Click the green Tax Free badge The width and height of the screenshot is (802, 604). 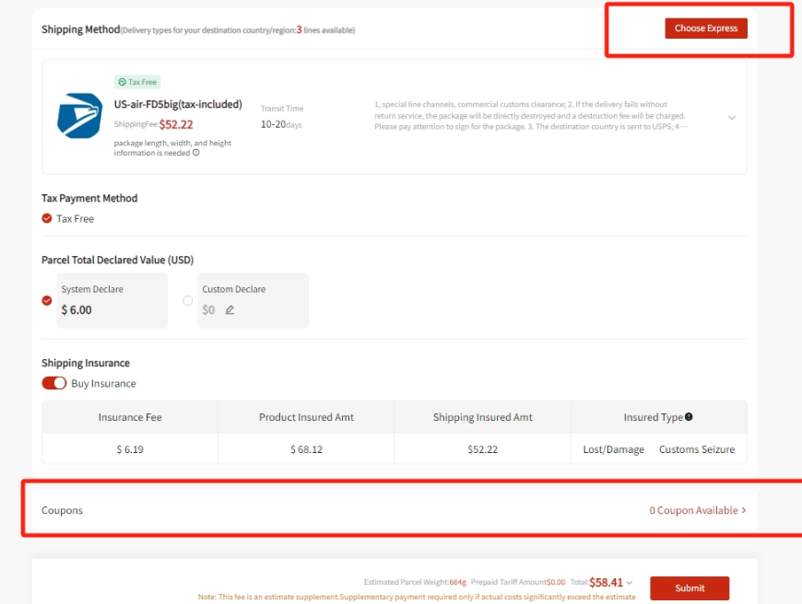click(136, 82)
